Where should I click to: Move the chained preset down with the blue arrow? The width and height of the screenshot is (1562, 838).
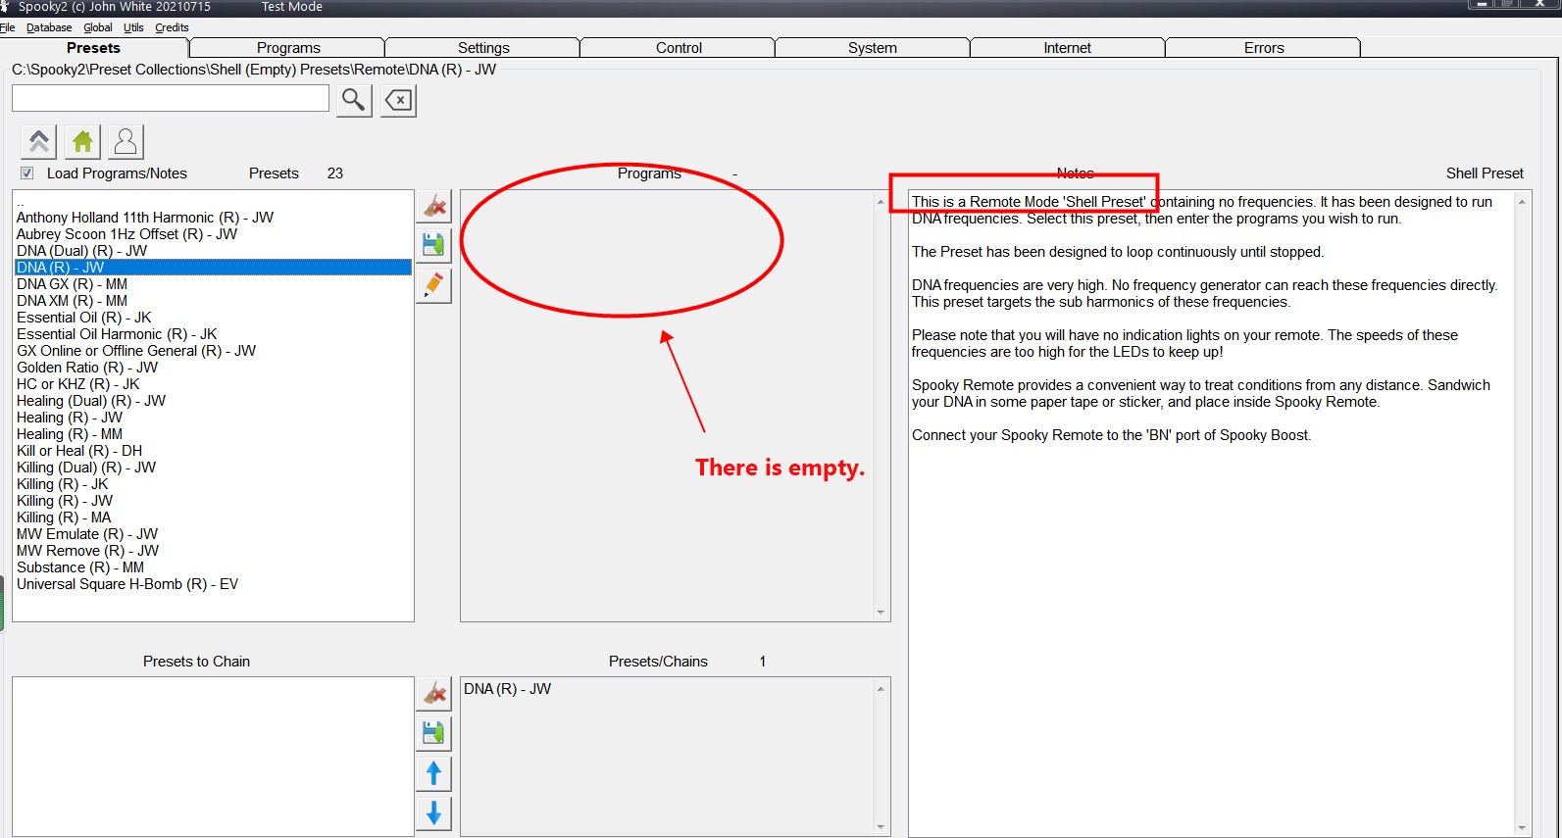tap(433, 813)
